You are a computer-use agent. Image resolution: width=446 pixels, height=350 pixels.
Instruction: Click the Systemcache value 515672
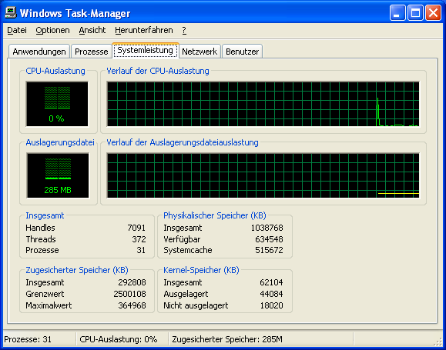[269, 250]
